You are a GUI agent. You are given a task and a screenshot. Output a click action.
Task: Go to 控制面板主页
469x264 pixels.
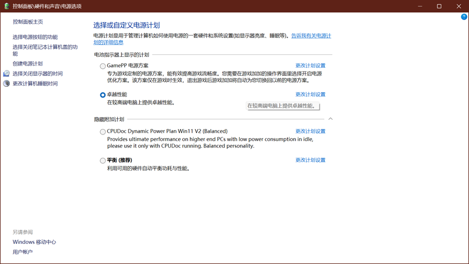28,22
